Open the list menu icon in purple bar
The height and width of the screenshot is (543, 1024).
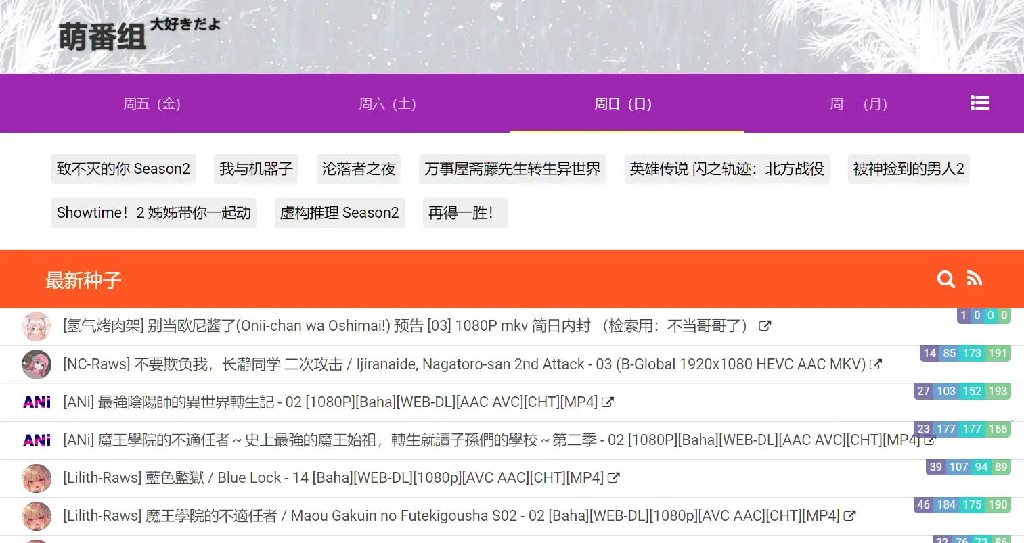pyautogui.click(x=979, y=103)
